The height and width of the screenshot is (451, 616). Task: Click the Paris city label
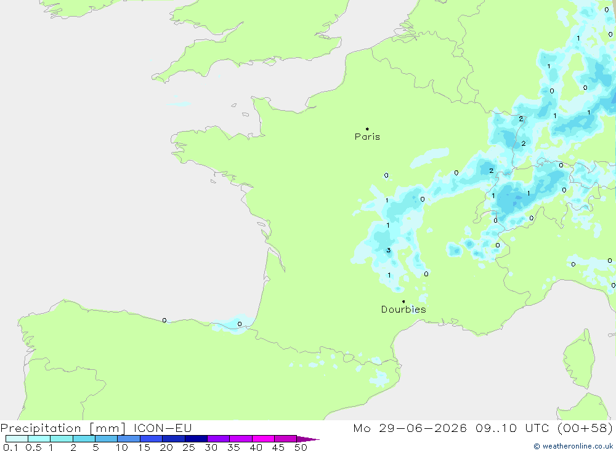pos(367,137)
